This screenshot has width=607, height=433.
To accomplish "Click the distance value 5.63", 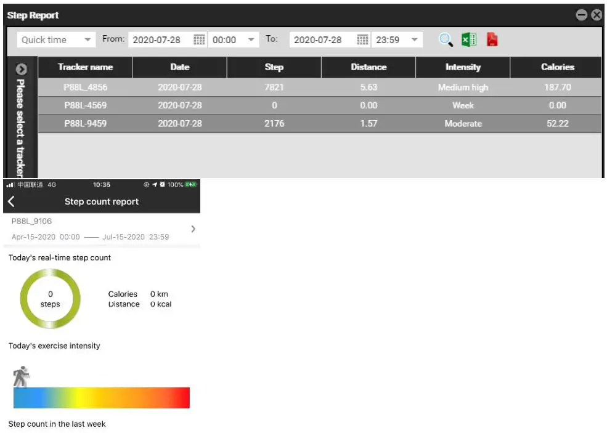I will (369, 87).
